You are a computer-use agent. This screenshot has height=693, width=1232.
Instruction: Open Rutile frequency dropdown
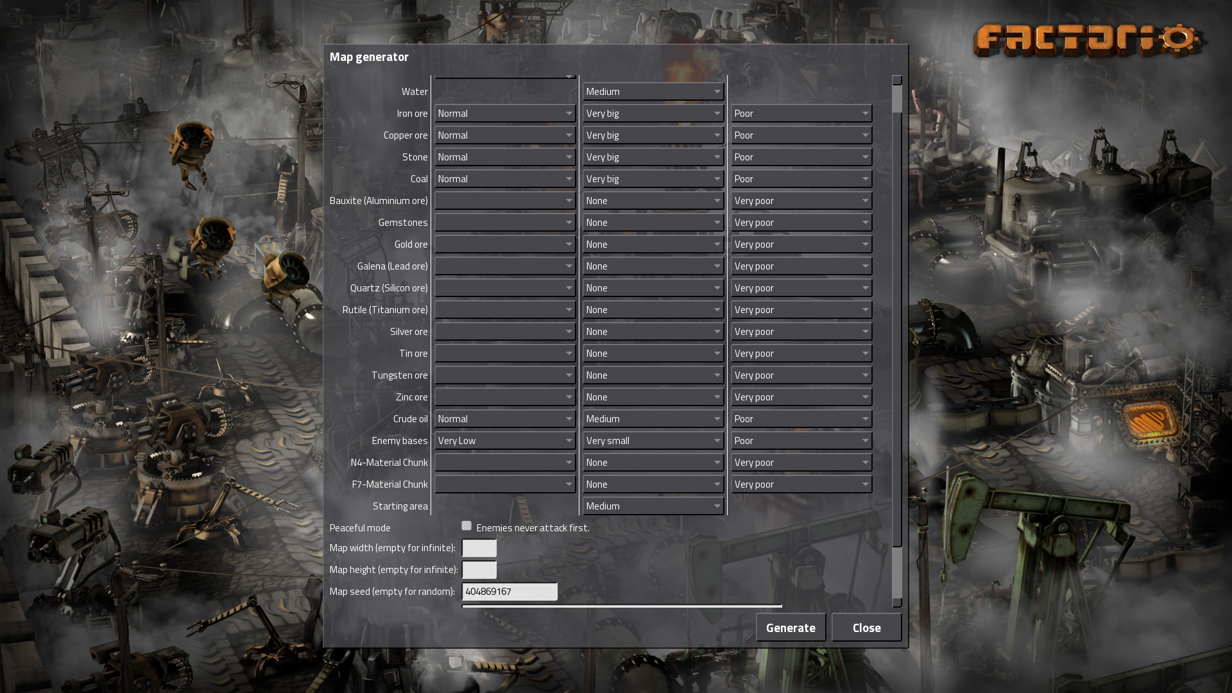click(505, 310)
